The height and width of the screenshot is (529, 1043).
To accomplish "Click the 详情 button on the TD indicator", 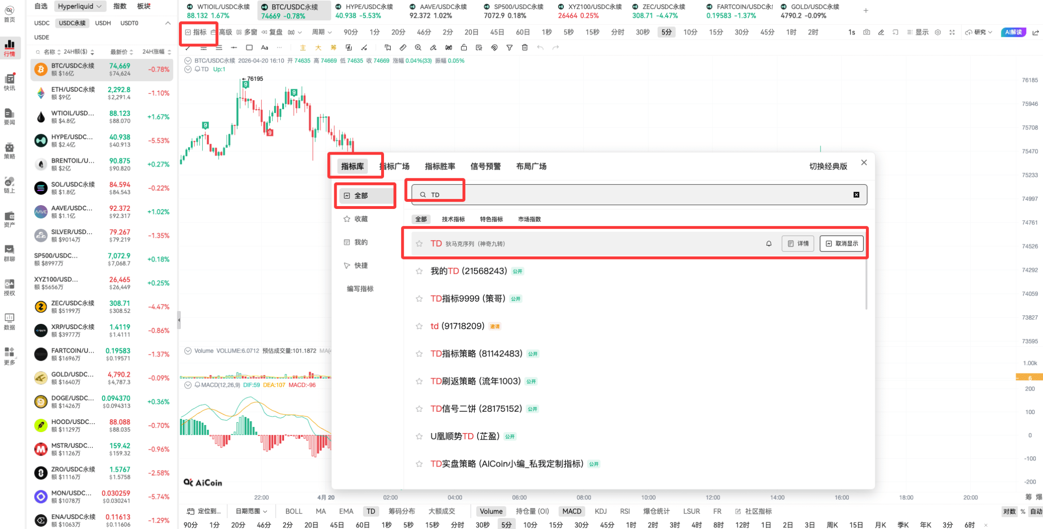I will point(798,243).
